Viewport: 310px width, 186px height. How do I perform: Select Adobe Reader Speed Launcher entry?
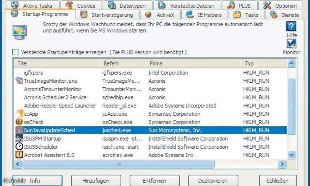60,106
